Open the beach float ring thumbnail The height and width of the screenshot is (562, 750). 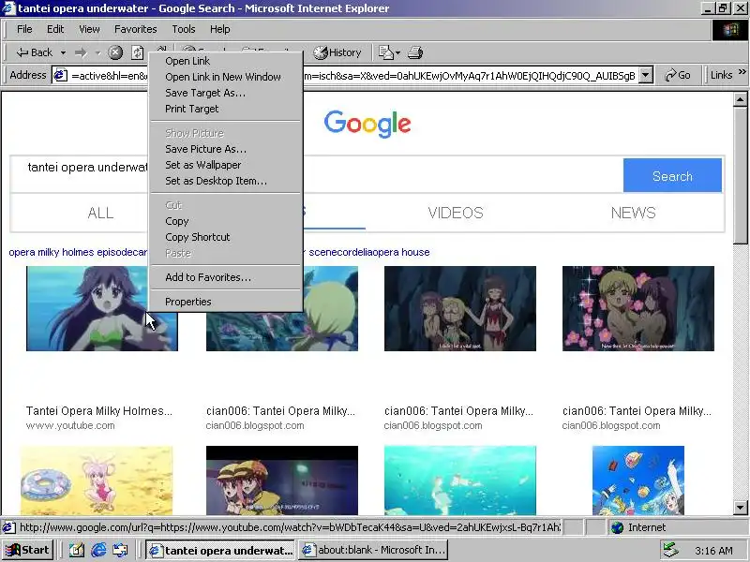[x=97, y=481]
